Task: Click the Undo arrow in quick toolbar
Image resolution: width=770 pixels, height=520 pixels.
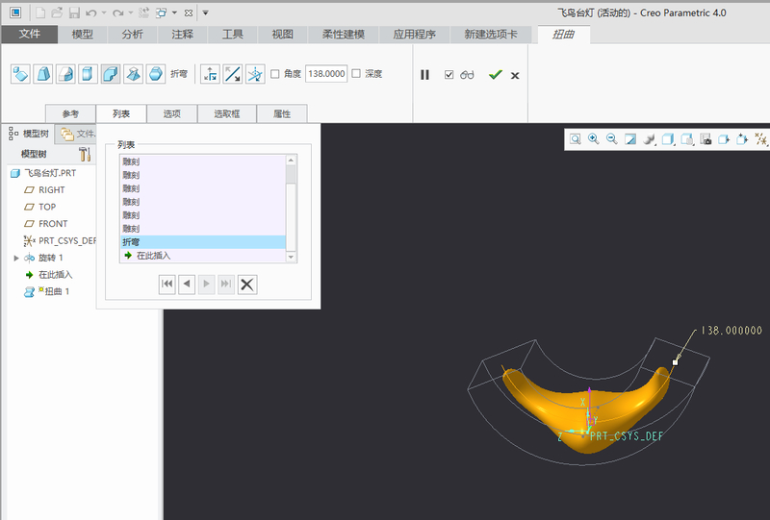Action: 90,12
